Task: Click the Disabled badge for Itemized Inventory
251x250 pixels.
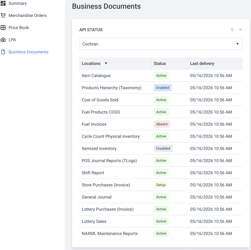Action: pos(163,148)
